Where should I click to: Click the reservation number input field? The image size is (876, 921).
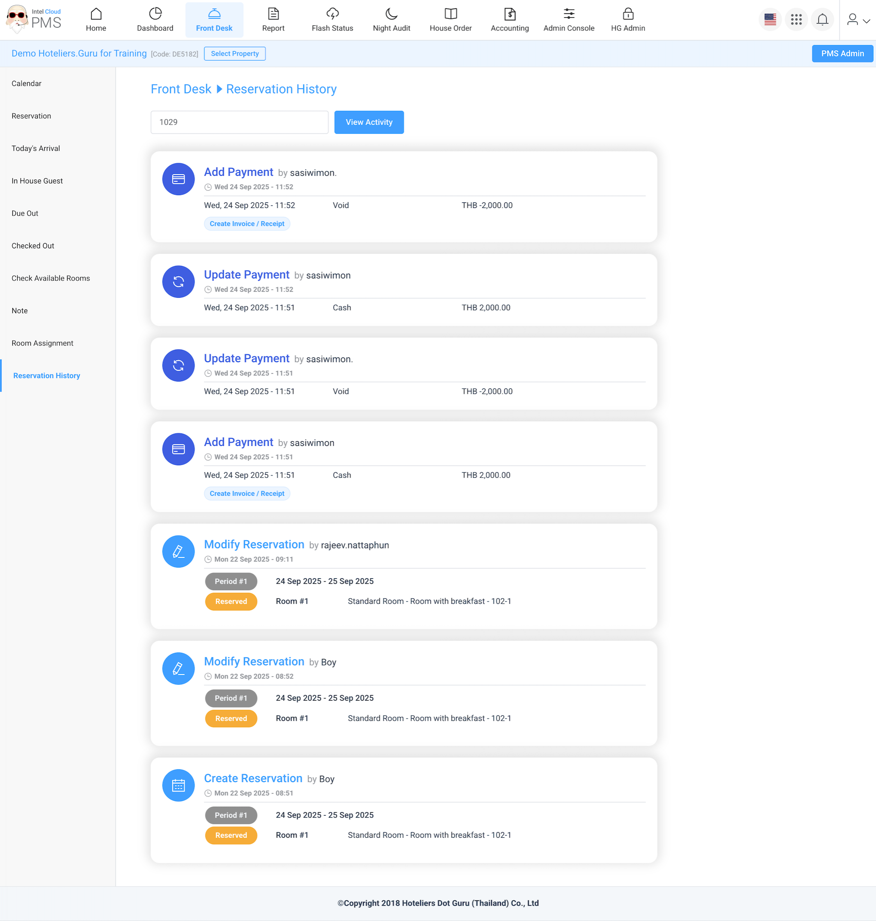coord(239,122)
